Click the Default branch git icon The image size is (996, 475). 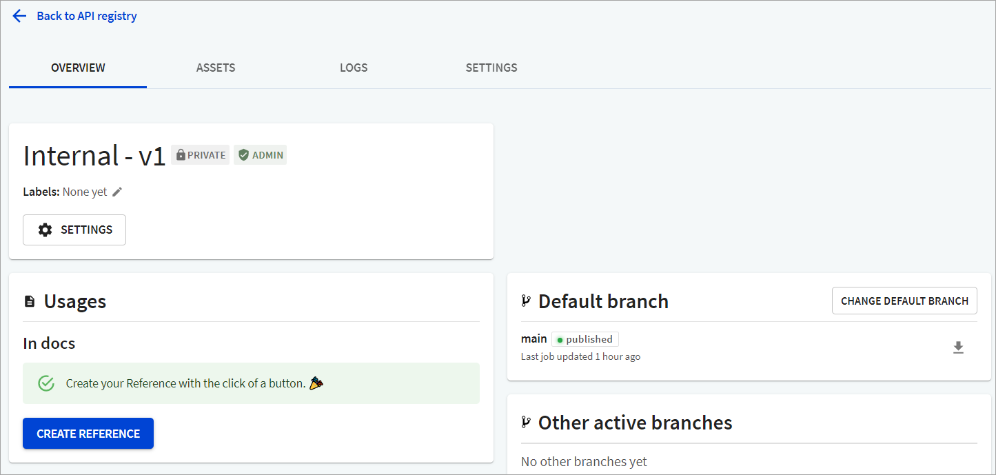pos(526,301)
